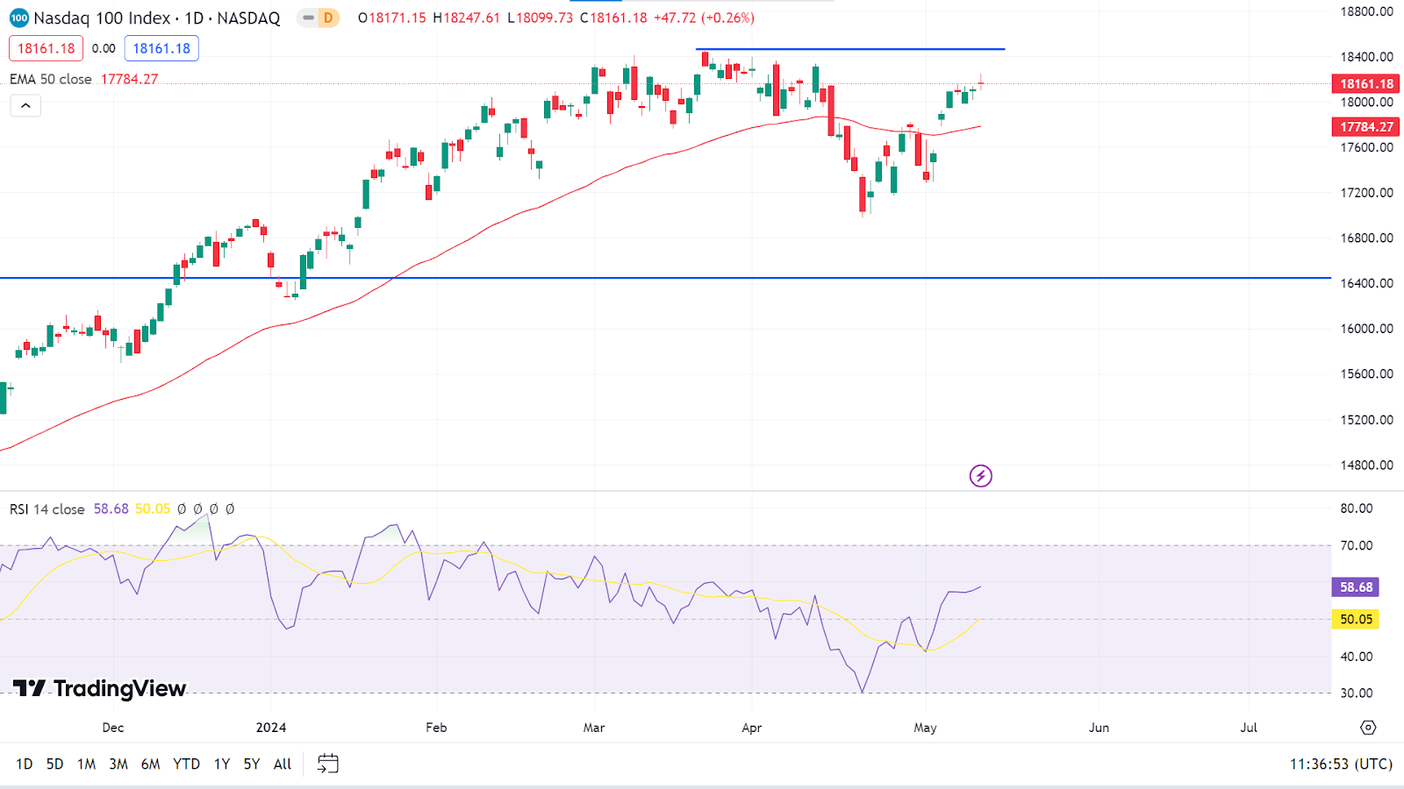Image resolution: width=1404 pixels, height=789 pixels.
Task: Click the EMA value label 17784.27 on axis
Action: click(x=1366, y=127)
